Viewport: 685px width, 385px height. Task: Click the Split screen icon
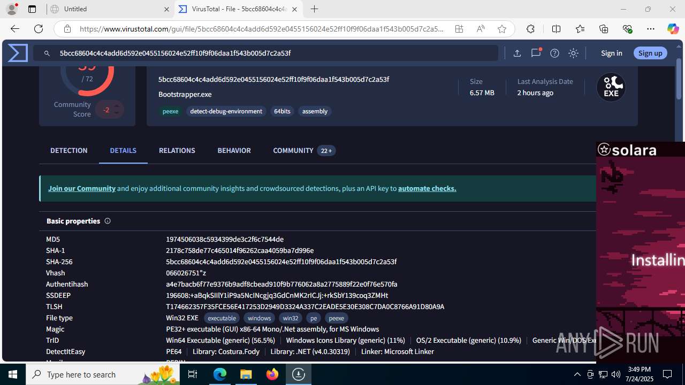click(556, 29)
